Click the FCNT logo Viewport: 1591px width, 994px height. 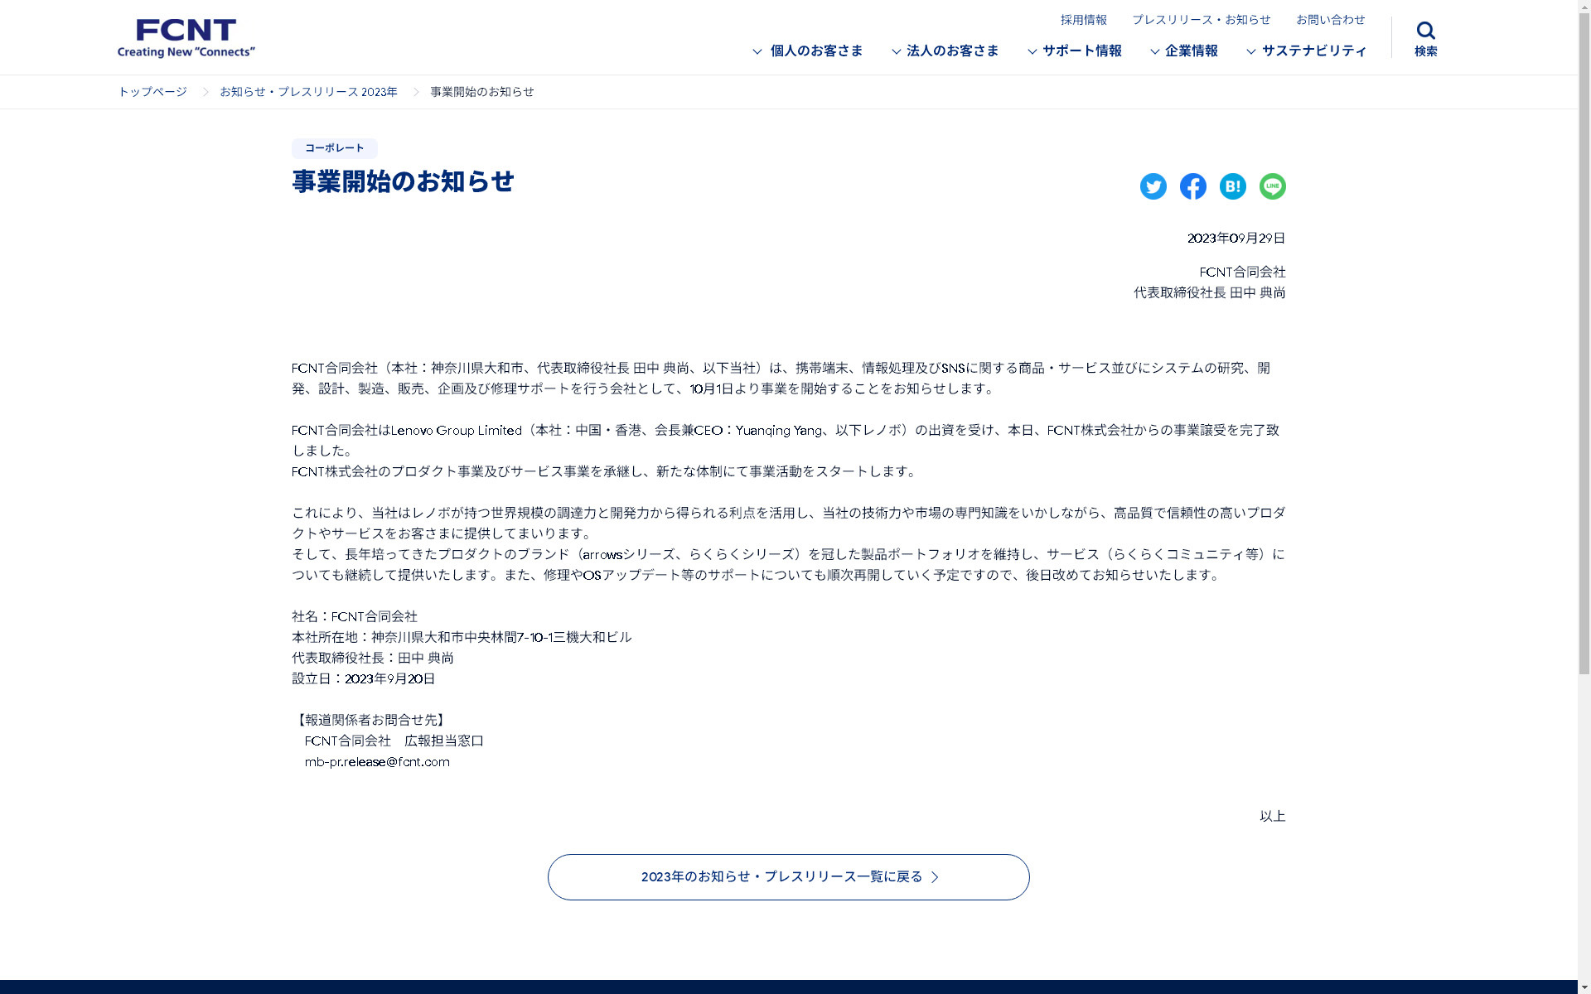click(186, 38)
